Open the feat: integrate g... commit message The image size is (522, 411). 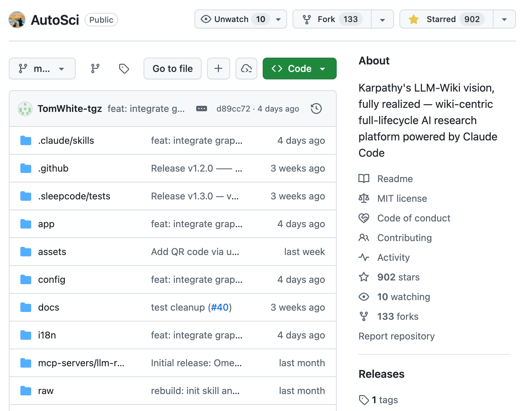146,109
